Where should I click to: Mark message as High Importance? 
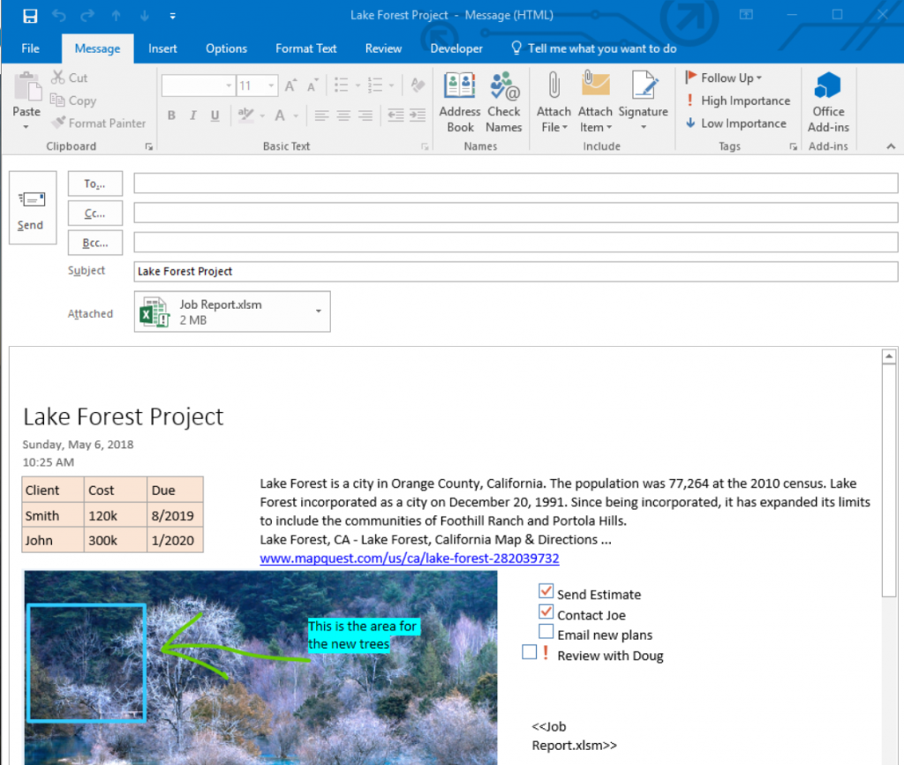click(737, 101)
